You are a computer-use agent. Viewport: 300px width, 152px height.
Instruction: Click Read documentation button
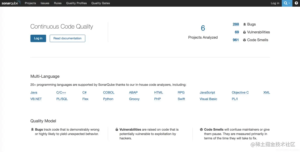point(67,38)
